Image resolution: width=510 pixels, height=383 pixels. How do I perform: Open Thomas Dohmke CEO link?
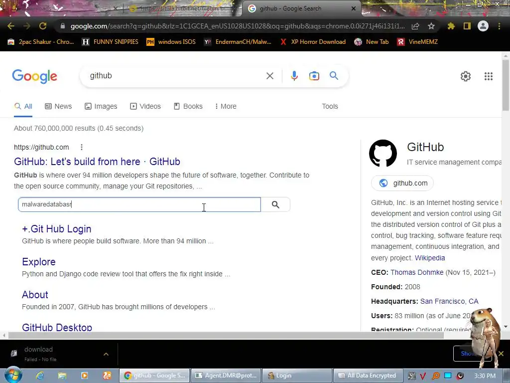pos(417,272)
